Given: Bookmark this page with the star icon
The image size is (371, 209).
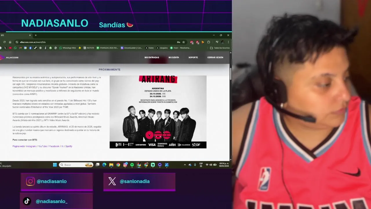Looking at the screenshot, I should click(x=183, y=42).
